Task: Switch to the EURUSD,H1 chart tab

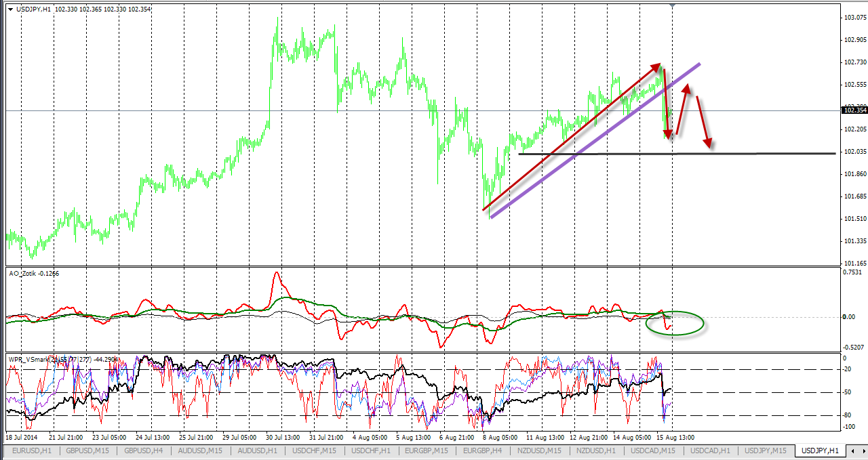Action: click(x=31, y=451)
